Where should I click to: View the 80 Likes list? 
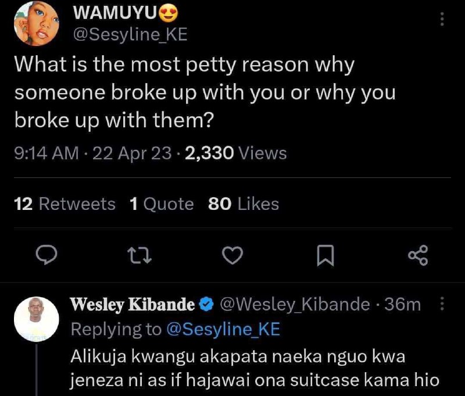coord(244,204)
